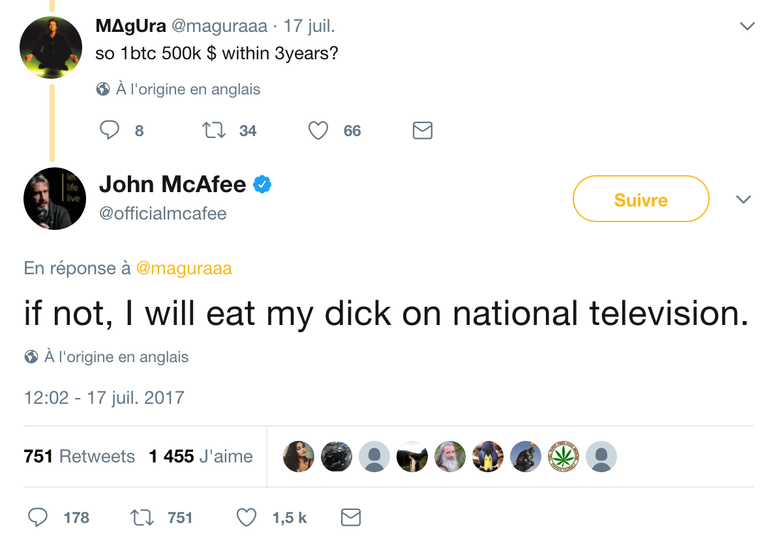Image resolution: width=784 pixels, height=551 pixels.
Task: Like John McAfee's tweet heart icon
Action: click(246, 518)
